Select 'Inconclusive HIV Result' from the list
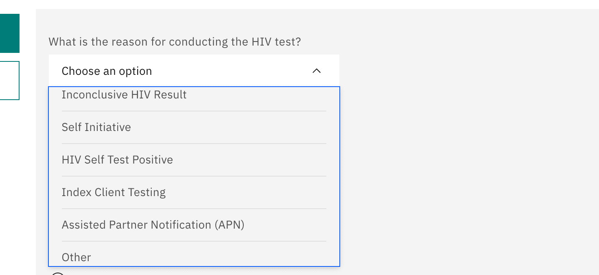Image resolution: width=599 pixels, height=275 pixels. [x=194, y=95]
